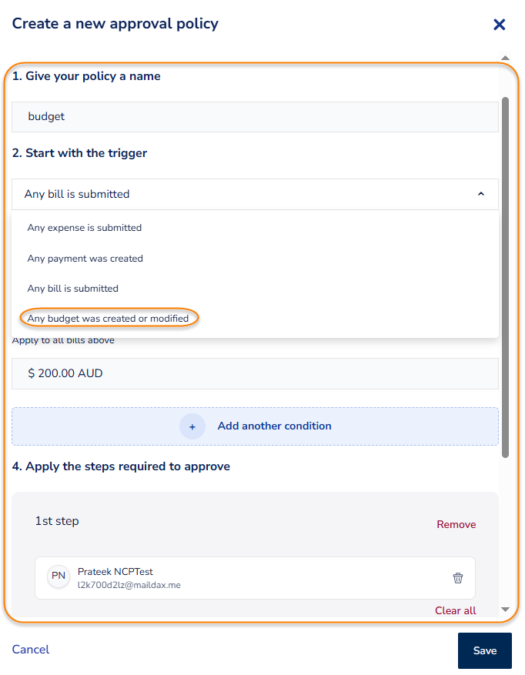Image resolution: width=525 pixels, height=675 pixels.
Task: Click the scroll down arrow of the scrollbar
Action: click(505, 610)
